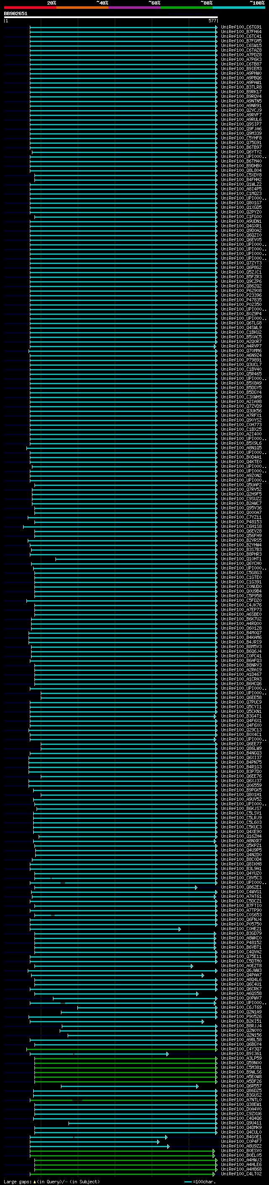Screen dimensions: 269x1185
Task: Select hit label UniRef100_A1D467
Action: [x=241, y=675]
